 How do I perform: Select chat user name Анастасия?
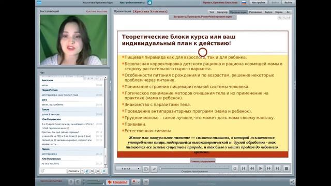tap(47, 81)
